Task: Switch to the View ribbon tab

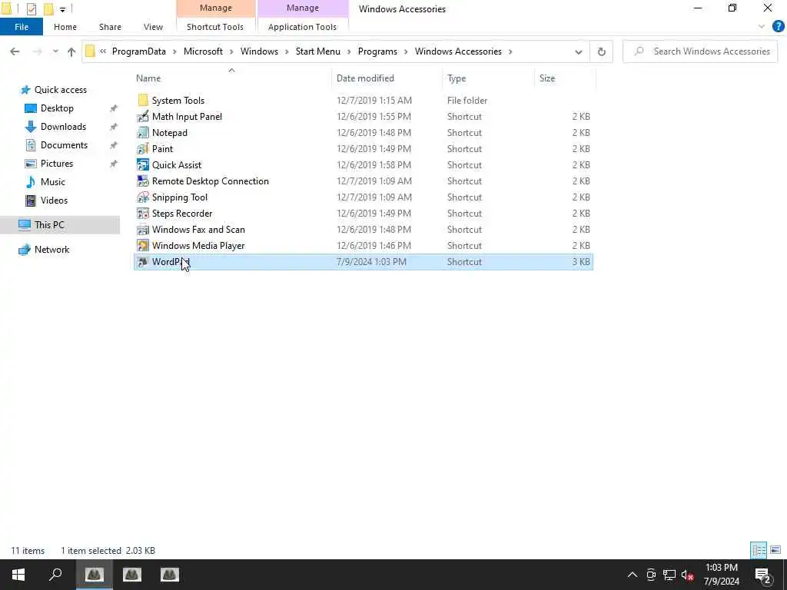Action: (x=153, y=27)
